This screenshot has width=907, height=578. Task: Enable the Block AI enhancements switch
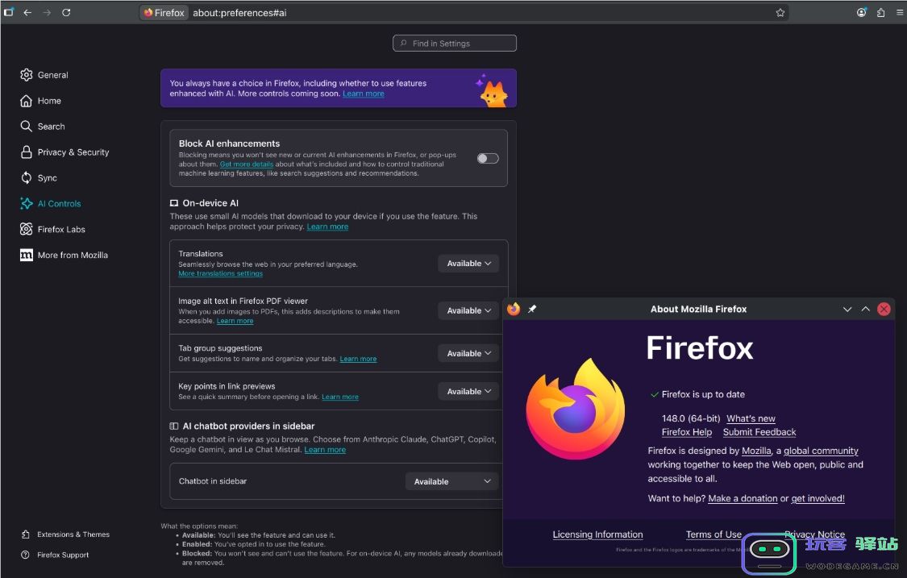(x=488, y=158)
